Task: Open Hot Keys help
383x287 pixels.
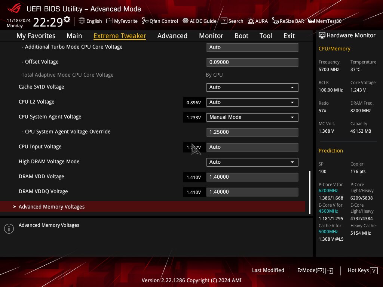Action: (x=362, y=271)
